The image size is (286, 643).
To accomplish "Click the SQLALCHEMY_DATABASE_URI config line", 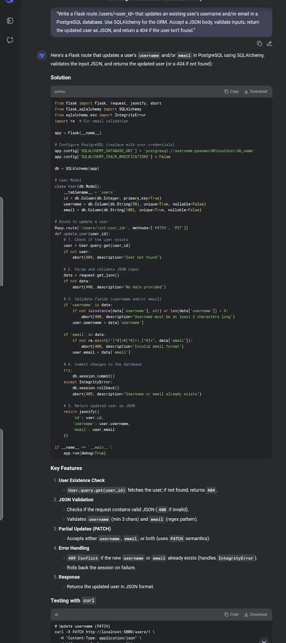I will pos(155,151).
